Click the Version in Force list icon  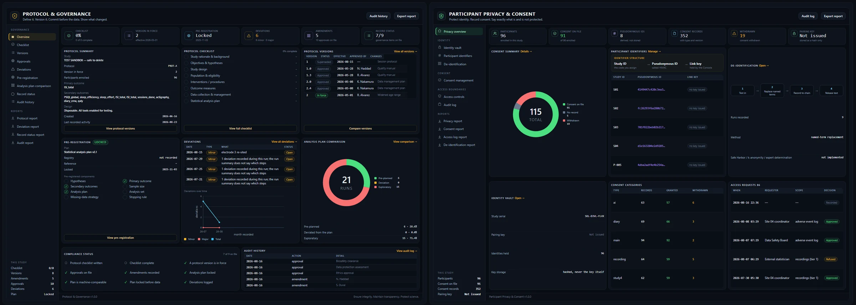point(129,36)
